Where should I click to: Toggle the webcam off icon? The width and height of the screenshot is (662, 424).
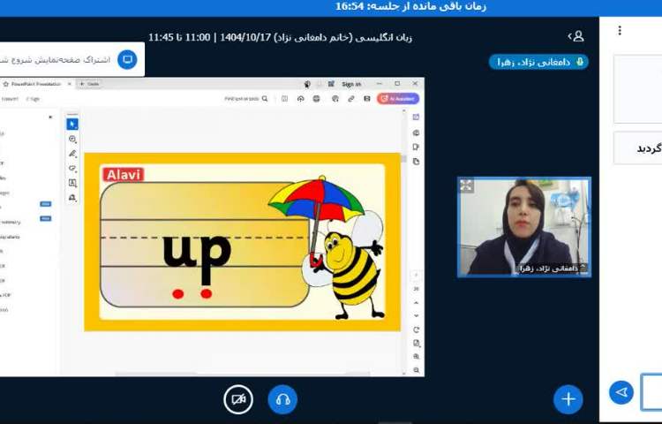tap(238, 399)
